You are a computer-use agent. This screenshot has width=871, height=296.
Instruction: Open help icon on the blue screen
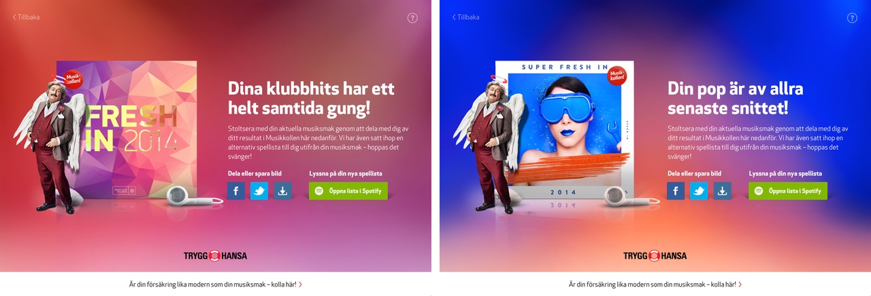852,18
